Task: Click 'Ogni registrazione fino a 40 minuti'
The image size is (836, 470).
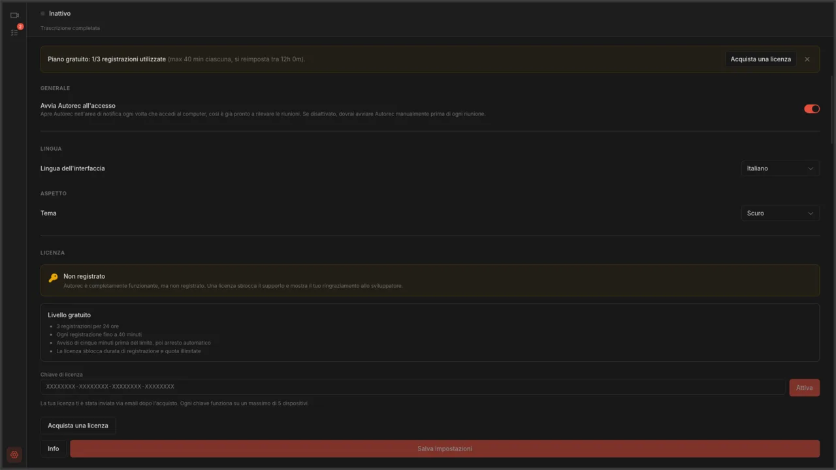Action: click(x=99, y=334)
